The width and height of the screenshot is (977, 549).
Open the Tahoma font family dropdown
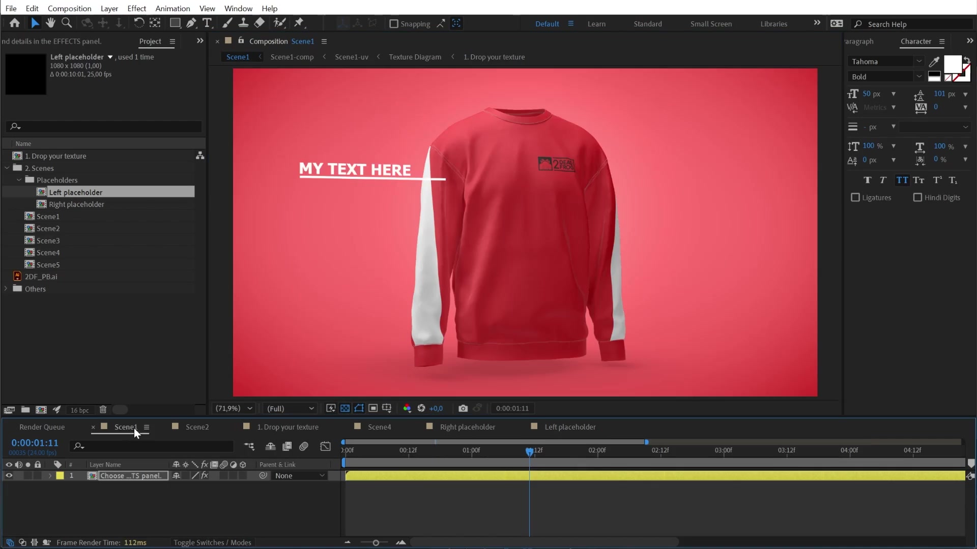click(x=886, y=62)
